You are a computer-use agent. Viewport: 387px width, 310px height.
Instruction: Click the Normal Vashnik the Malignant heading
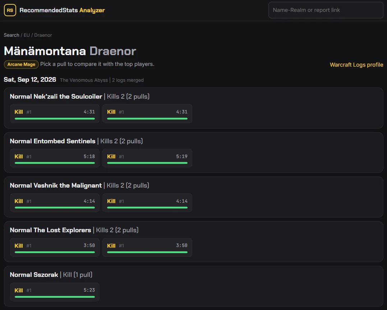point(56,185)
